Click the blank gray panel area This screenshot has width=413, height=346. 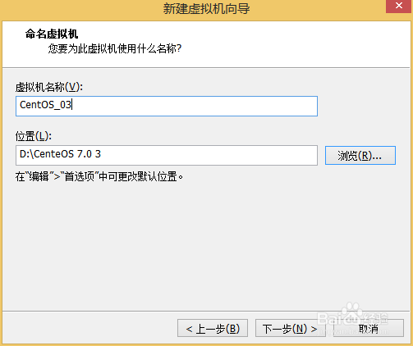click(x=205, y=246)
